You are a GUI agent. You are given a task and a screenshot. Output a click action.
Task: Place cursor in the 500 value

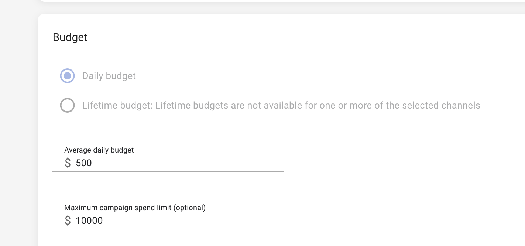84,163
